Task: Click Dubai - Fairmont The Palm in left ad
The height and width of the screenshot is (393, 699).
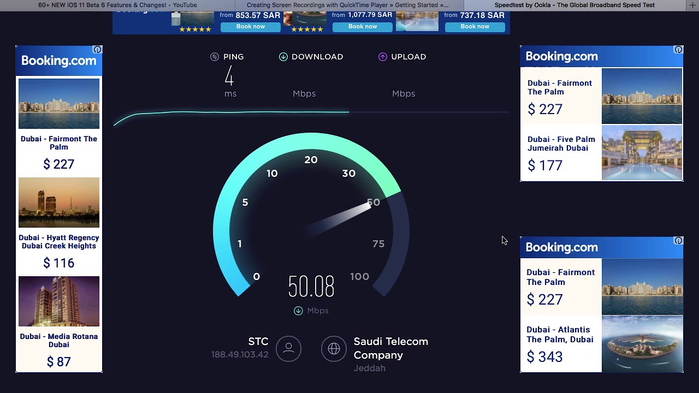Action: (59, 143)
